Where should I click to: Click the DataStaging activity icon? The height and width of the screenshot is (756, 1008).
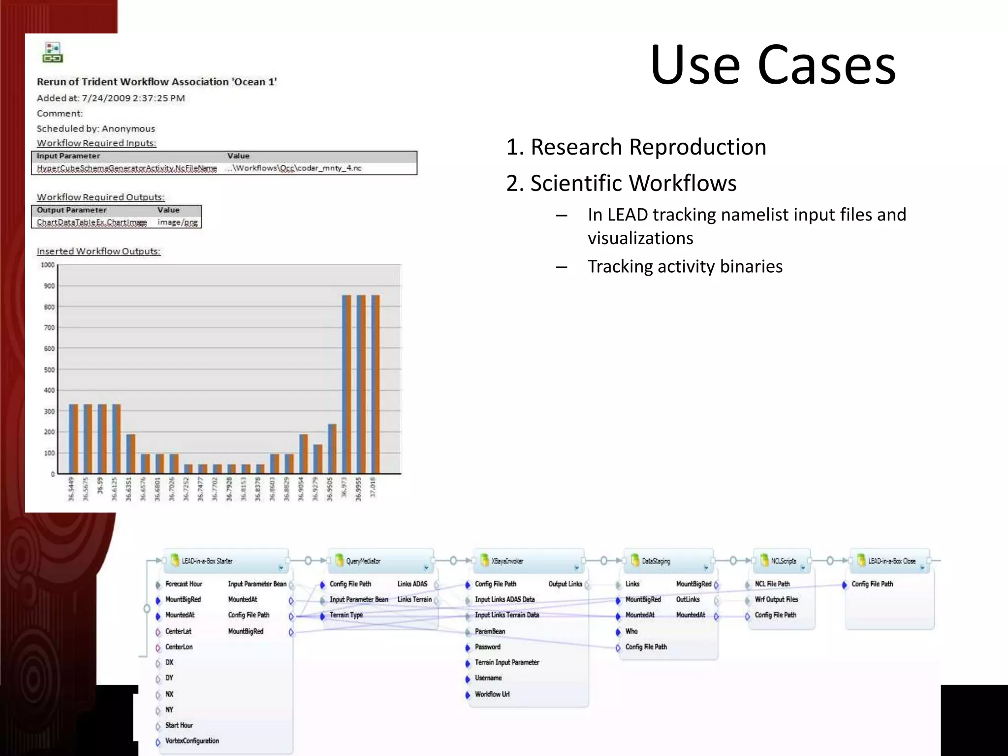pos(634,560)
